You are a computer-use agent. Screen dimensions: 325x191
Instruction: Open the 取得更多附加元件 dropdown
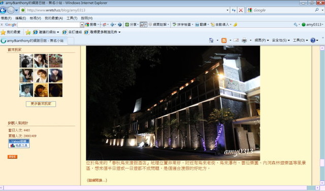[x=102, y=32]
